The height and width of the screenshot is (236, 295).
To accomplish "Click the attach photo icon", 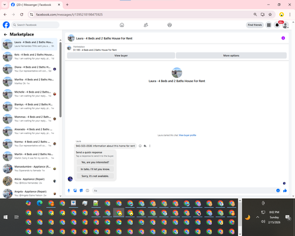I will pyautogui.click(x=75, y=191).
